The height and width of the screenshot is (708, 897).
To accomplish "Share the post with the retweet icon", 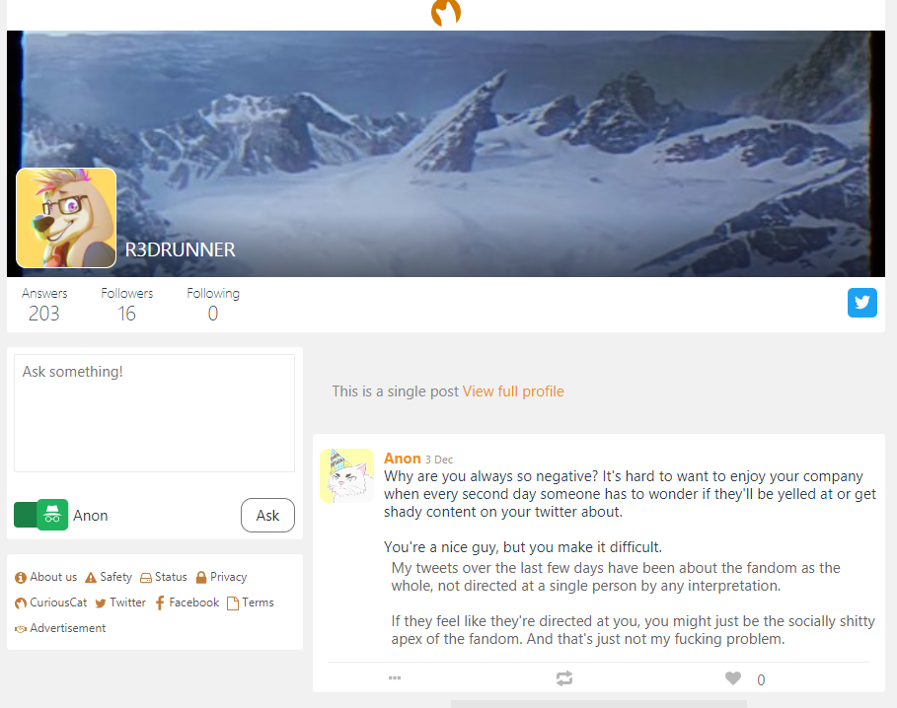I will click(564, 678).
